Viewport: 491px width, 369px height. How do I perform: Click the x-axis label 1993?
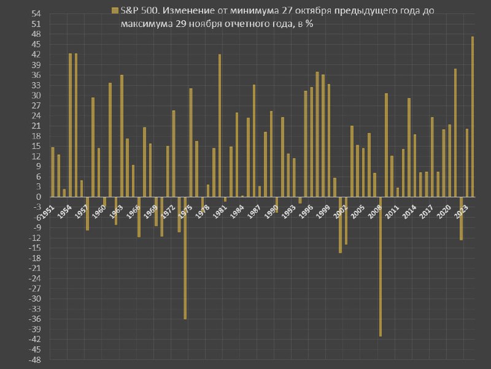pos(288,212)
